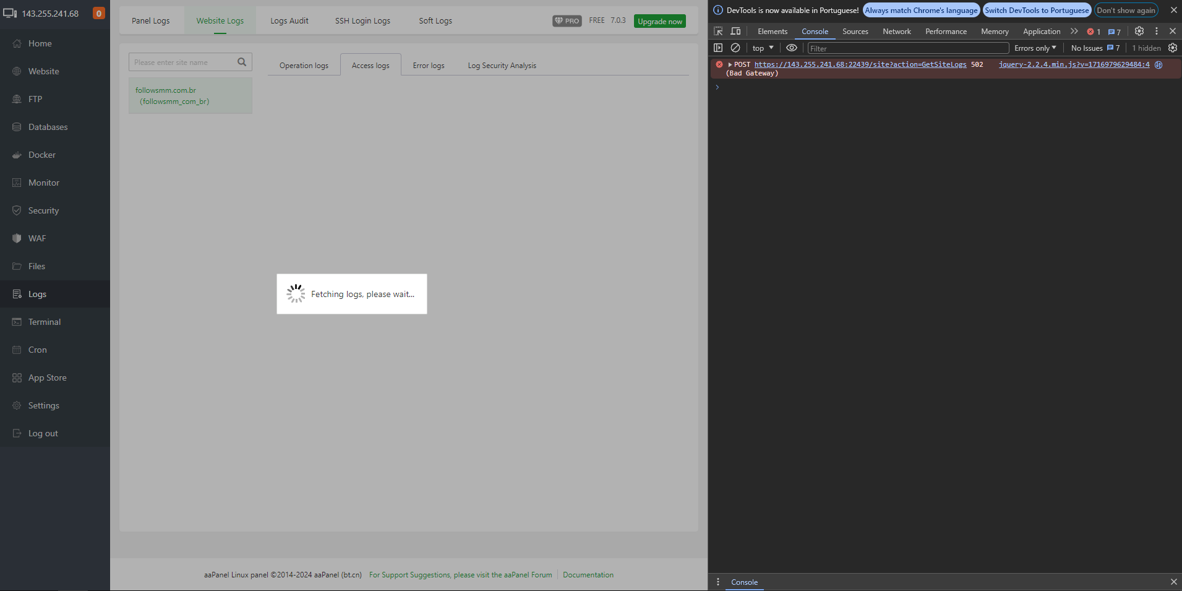
Task: Click Switch DevTools to Portuguese
Action: pos(1037,10)
